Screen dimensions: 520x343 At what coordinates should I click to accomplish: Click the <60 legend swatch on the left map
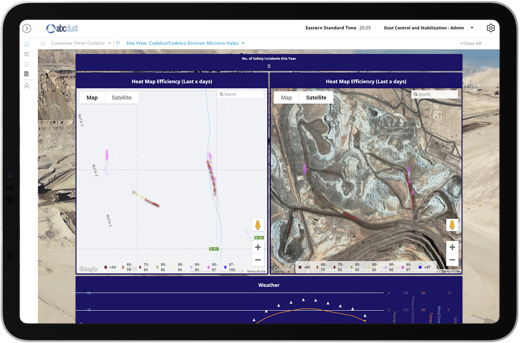pos(106,267)
